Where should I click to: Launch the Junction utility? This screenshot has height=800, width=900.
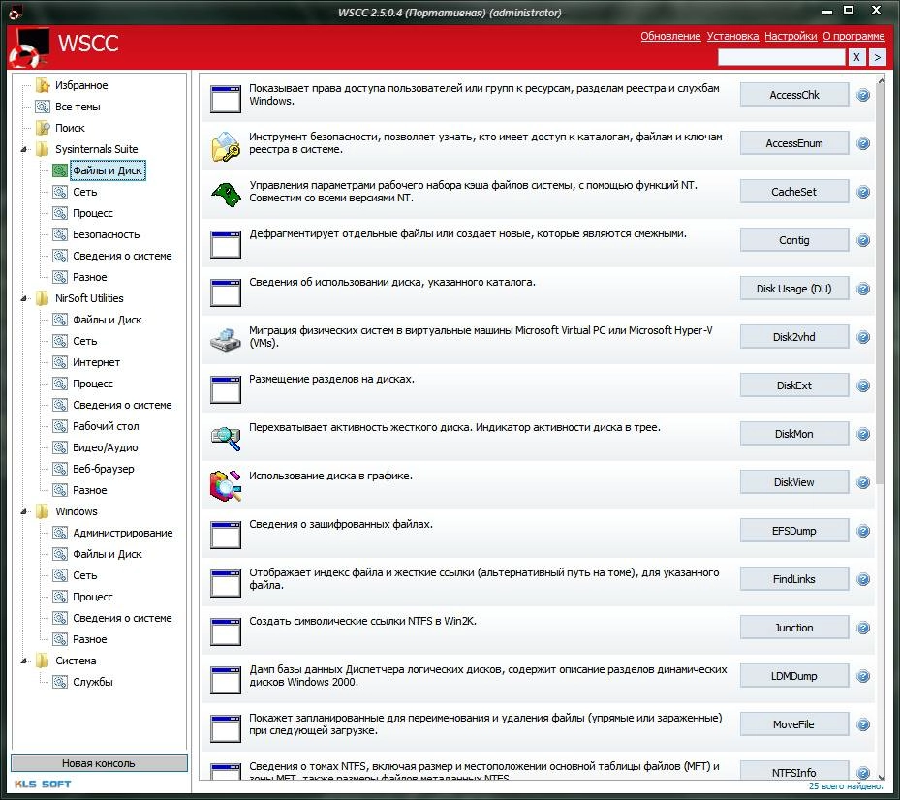[793, 628]
